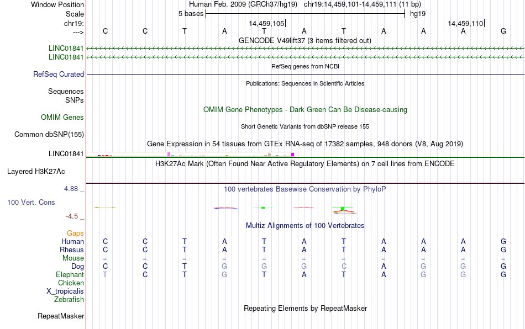The height and width of the screenshot is (329, 525).
Task: Select the Human alignment row label
Action: pos(72,241)
